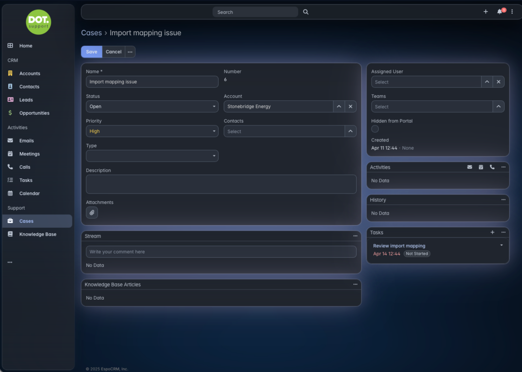Open Calls in sidebar
The image size is (522, 372).
pyautogui.click(x=37, y=167)
